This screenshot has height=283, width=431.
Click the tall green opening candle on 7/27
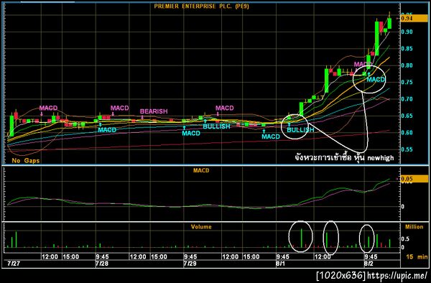[11, 126]
